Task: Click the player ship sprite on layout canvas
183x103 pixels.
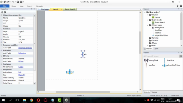Action: pyautogui.click(x=70, y=72)
